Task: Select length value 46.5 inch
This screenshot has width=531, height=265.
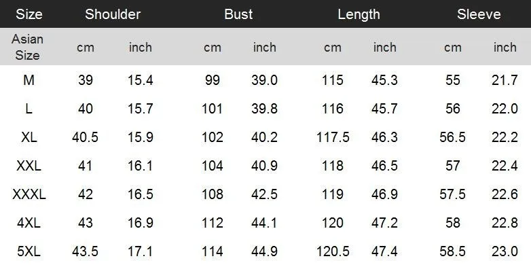Action: pyautogui.click(x=384, y=166)
